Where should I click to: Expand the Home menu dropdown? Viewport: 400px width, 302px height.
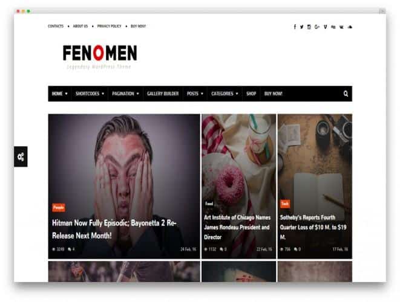click(x=60, y=94)
